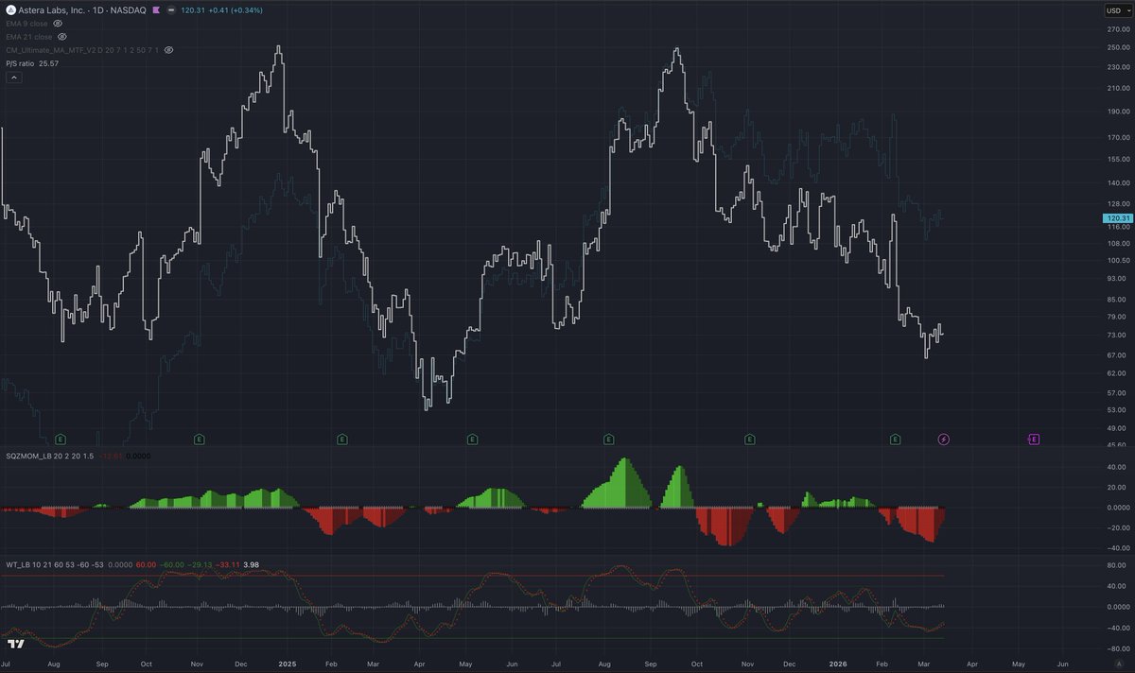
Task: Click the TradingView logo at bottom left
Action: click(15, 644)
